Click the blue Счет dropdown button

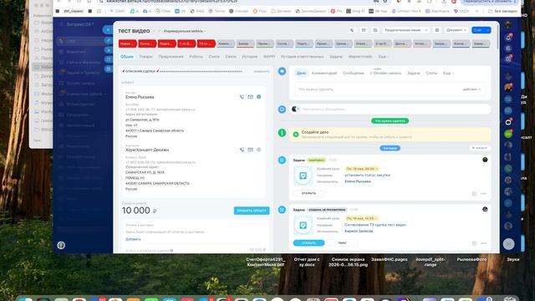pos(481,30)
